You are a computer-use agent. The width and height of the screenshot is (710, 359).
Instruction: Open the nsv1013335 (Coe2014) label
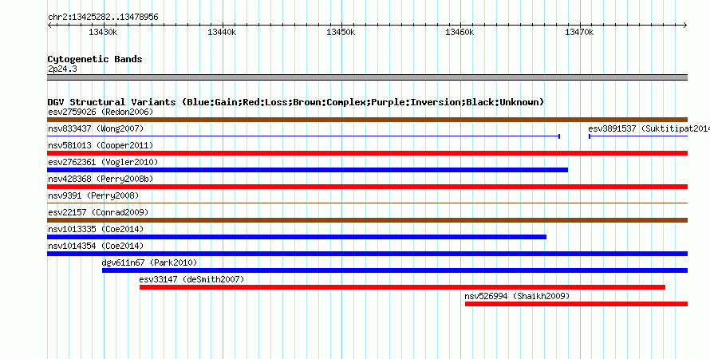point(96,229)
